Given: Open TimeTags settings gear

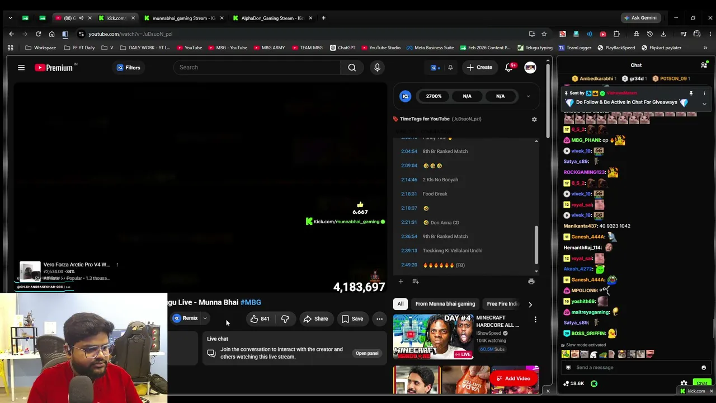Looking at the screenshot, I should (x=534, y=119).
